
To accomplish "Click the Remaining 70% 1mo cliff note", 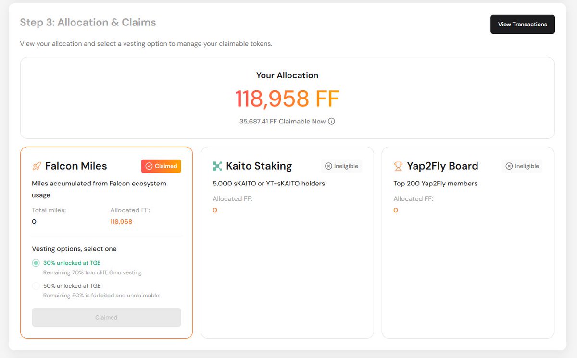I will point(92,272).
